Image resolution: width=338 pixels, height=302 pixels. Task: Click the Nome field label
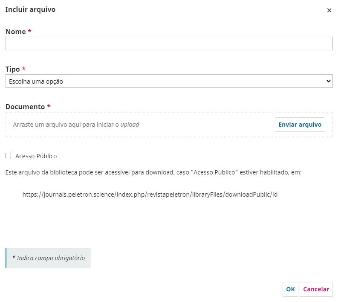[15, 32]
